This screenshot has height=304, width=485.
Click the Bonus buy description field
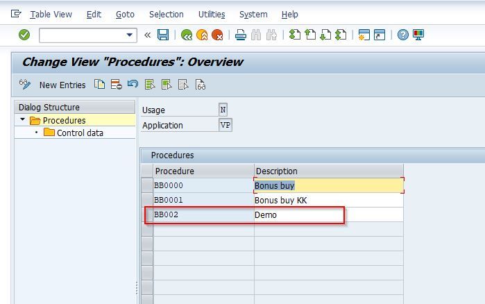point(329,185)
